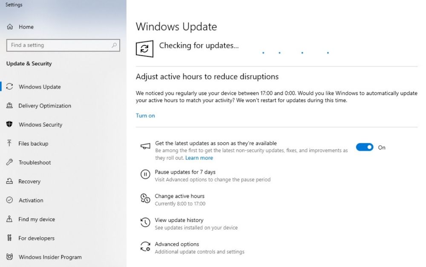Click the Adjust active hours to reduce disruptions heading
Screen dimensions: 426x267
point(207,77)
